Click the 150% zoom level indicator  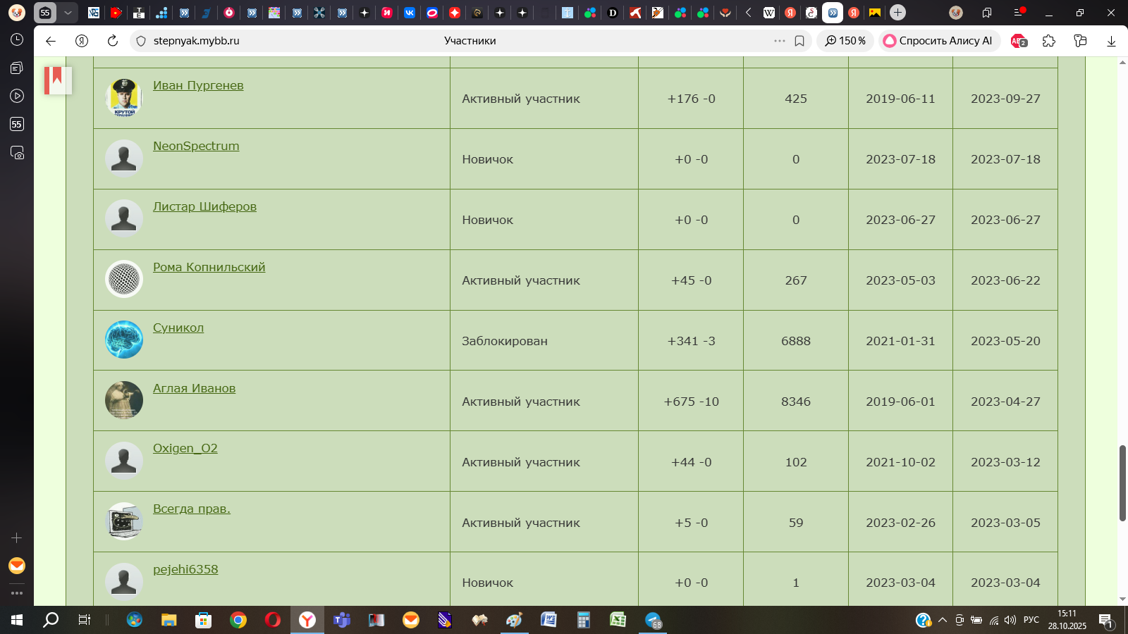(x=845, y=41)
